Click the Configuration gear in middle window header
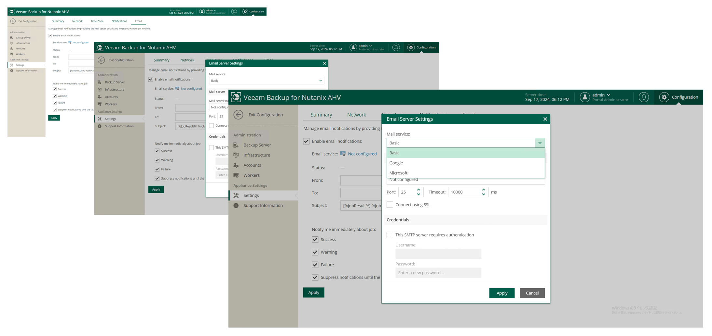 (411, 47)
